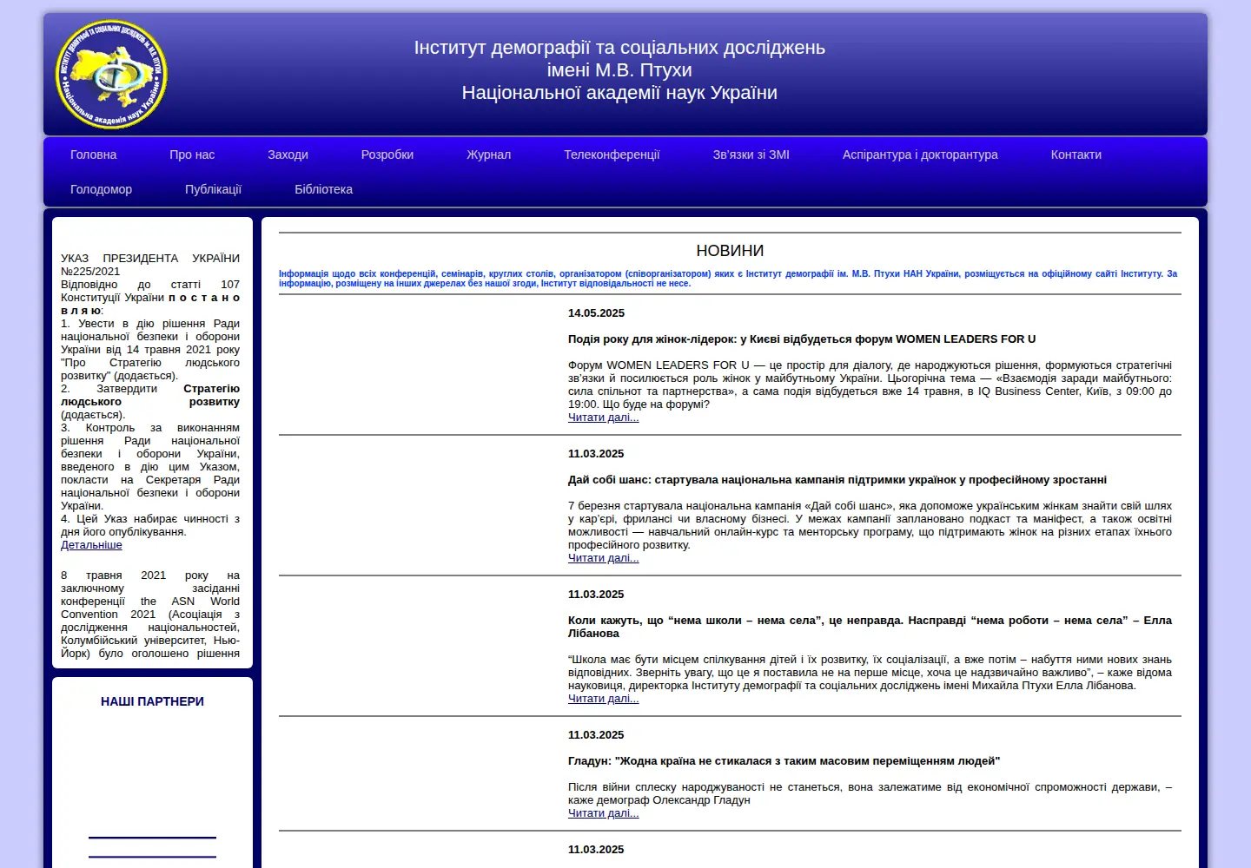Open Читати далі for Гладун article
The image size is (1251, 868).
click(603, 813)
